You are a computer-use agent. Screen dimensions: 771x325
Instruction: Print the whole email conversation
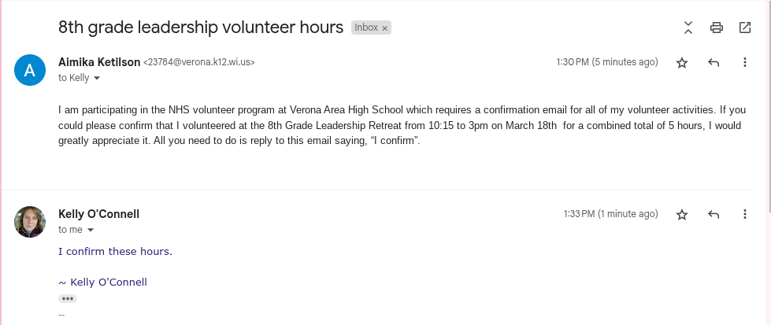717,28
